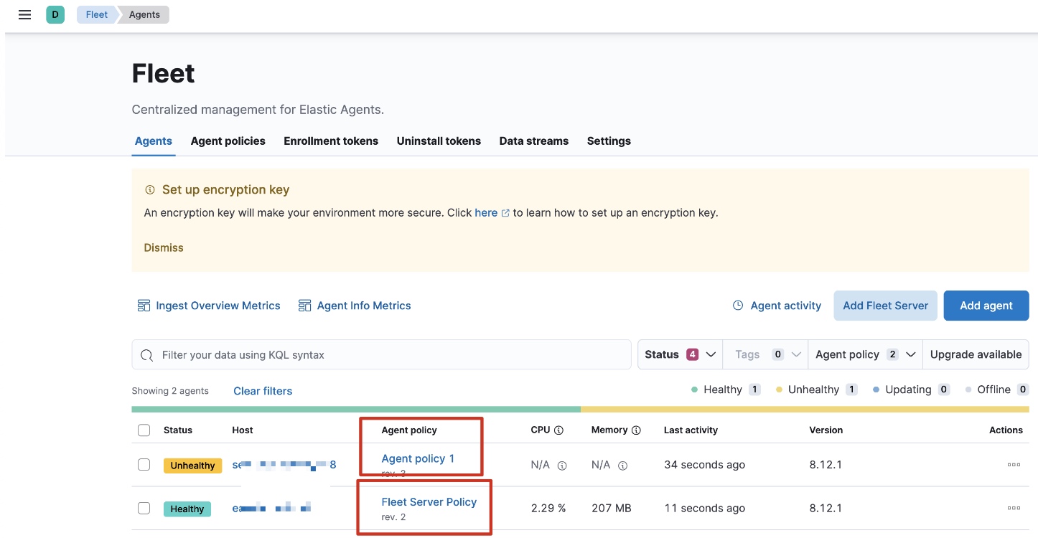Open the Settings tab
The width and height of the screenshot is (1038, 538).
point(609,141)
